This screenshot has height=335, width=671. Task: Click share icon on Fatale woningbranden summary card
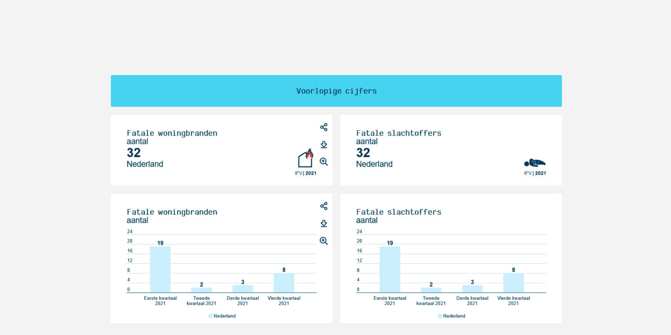323,127
